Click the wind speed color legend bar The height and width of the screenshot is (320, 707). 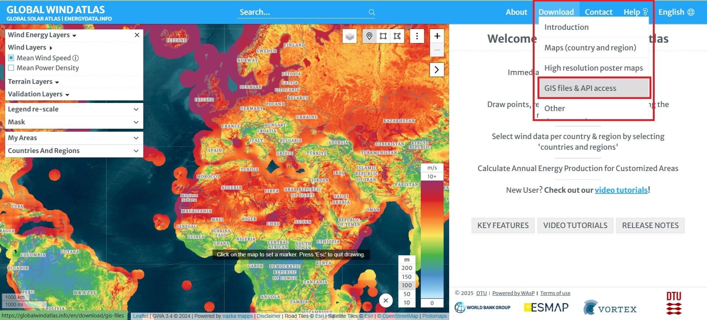[x=432, y=239]
